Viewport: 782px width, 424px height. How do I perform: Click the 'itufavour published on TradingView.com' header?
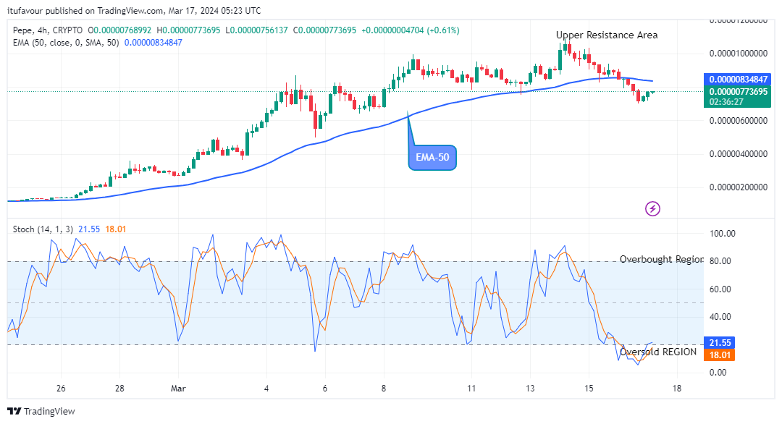click(x=85, y=10)
